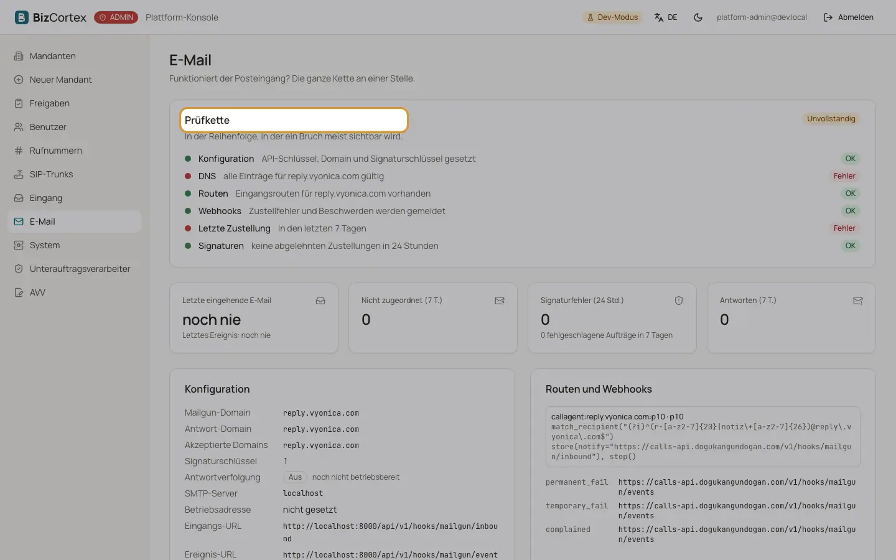The width and height of the screenshot is (896, 560).
Task: Click Betriebsadresse value 'nicht gesetzt'
Action: click(310, 510)
